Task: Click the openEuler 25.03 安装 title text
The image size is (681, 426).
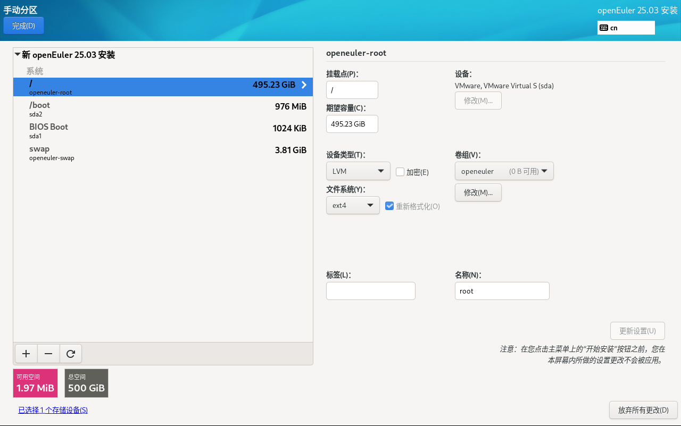Action: [x=637, y=11]
